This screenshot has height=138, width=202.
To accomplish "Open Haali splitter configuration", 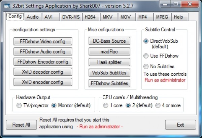I will tap(109, 62).
